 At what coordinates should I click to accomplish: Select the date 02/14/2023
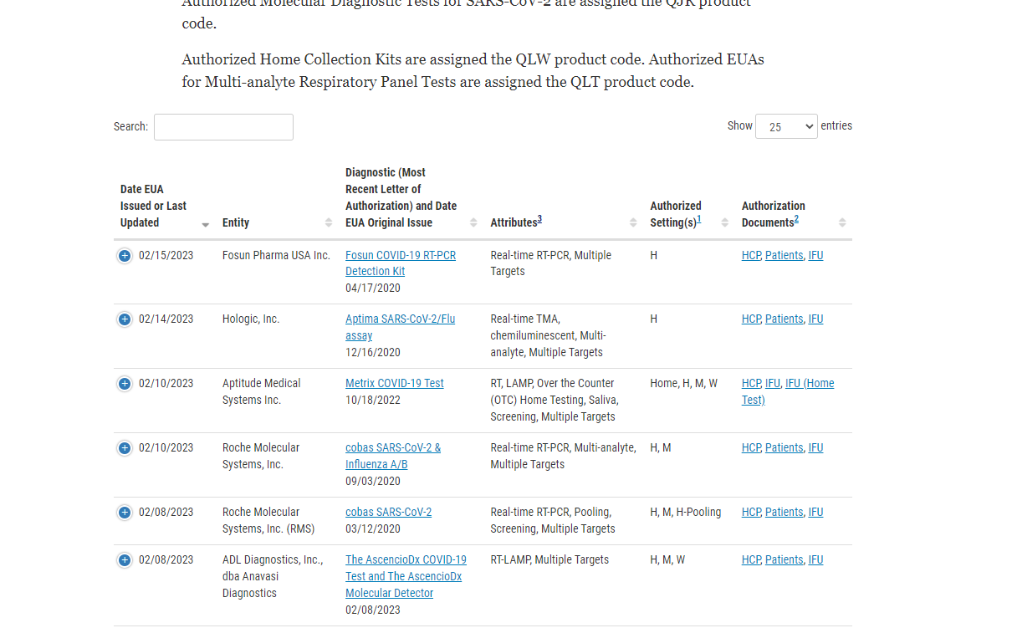point(166,319)
